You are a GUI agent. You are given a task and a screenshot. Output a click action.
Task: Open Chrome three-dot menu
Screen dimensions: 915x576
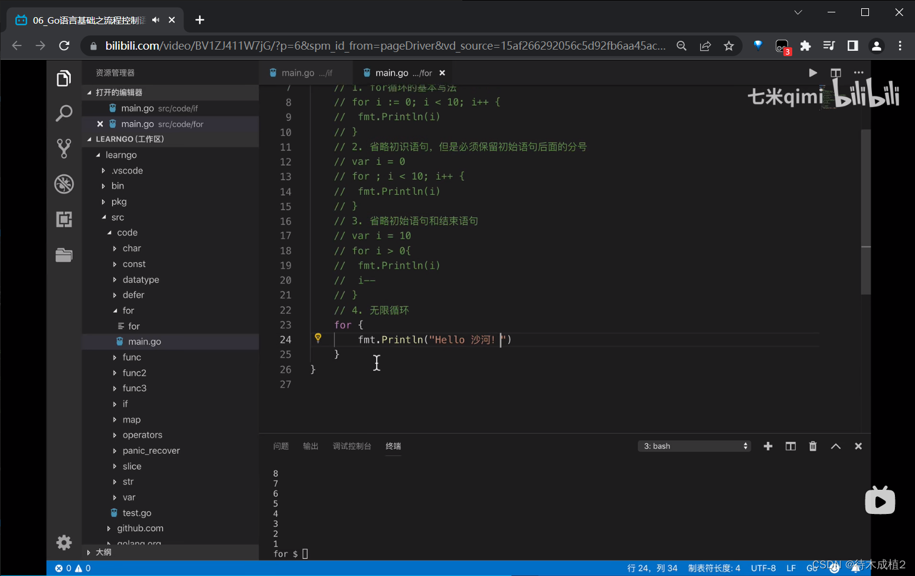(900, 45)
